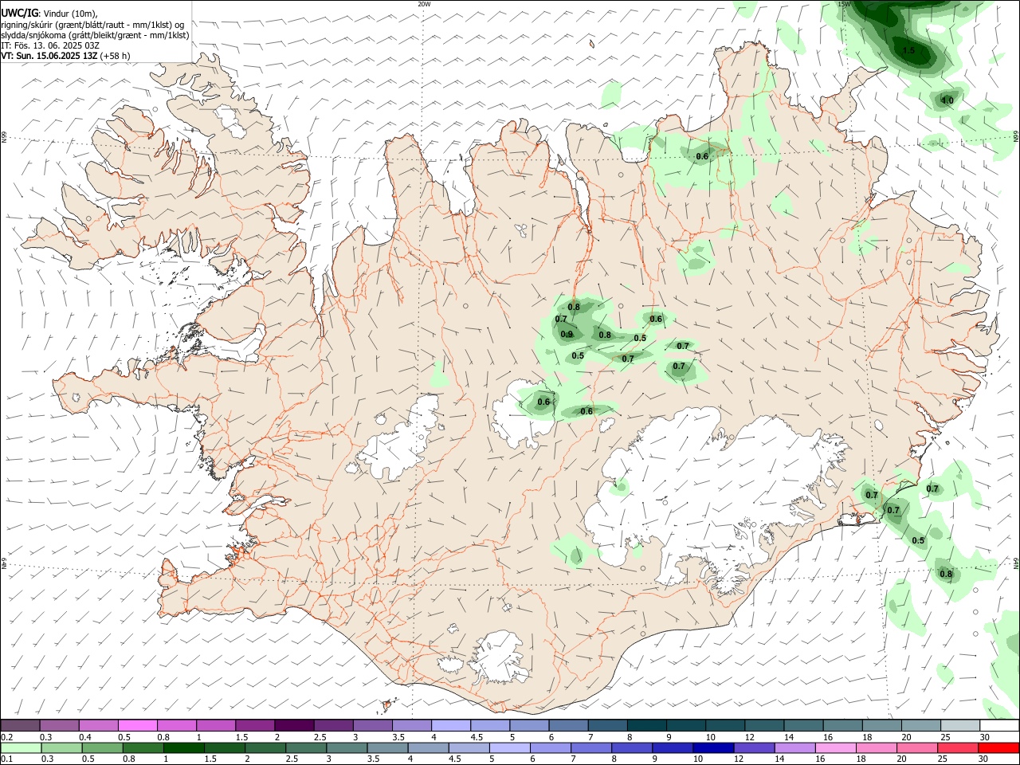Select the darkest green 1–1.5 swatch, lower legend row
Viewport: 1020px width, 765px height.
(184, 747)
